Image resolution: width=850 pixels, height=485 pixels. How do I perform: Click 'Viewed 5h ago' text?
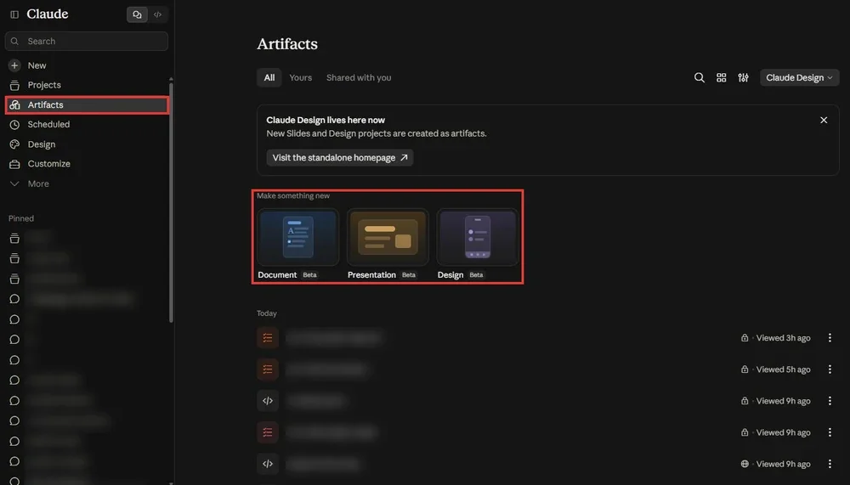click(784, 369)
